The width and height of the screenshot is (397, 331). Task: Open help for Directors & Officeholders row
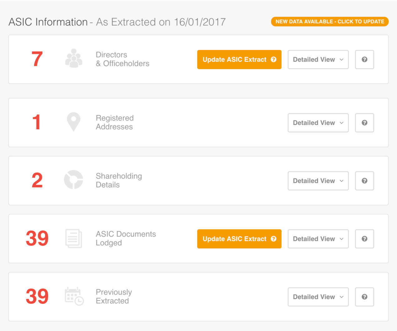(365, 60)
